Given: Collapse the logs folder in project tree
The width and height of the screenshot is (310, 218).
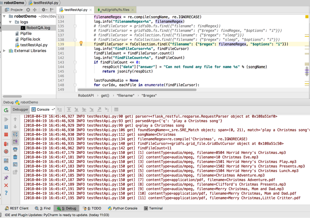Looking at the screenshot, I should pyautogui.click(x=11, y=22).
